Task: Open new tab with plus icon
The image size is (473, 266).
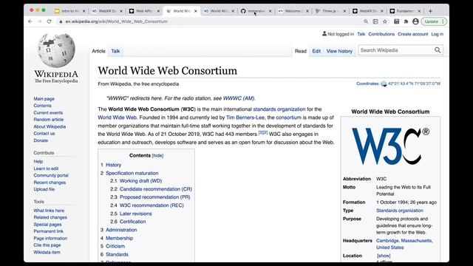Action: pos(430,11)
